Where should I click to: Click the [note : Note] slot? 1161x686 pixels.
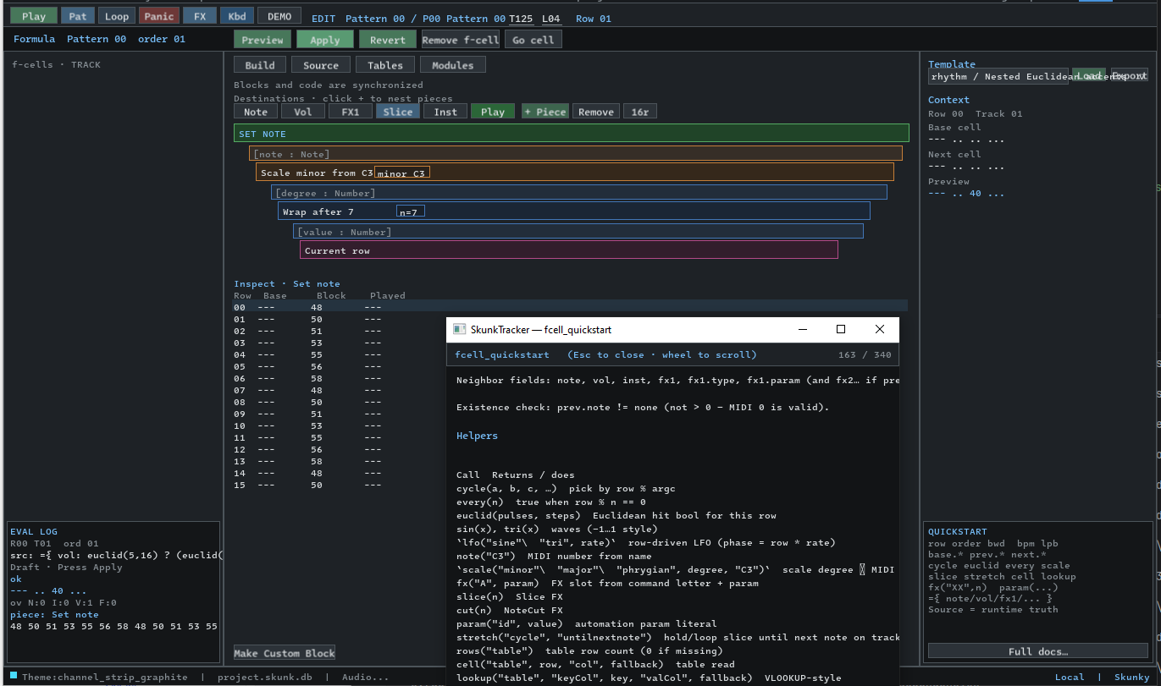tap(576, 154)
